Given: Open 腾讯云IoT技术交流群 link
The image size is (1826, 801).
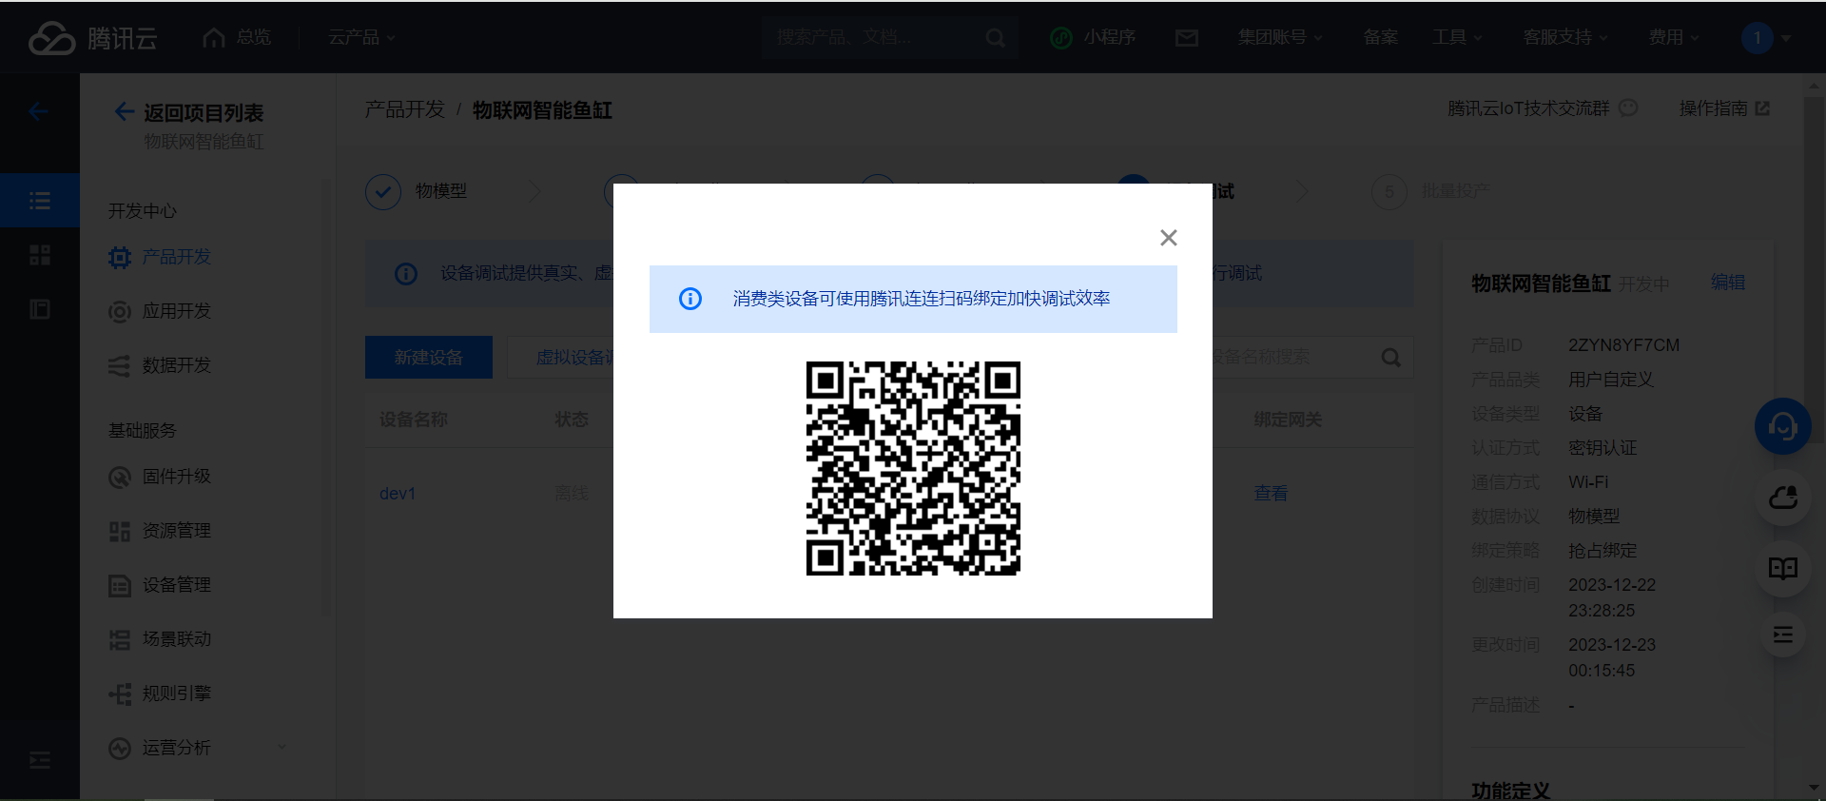Looking at the screenshot, I should pos(1528,108).
